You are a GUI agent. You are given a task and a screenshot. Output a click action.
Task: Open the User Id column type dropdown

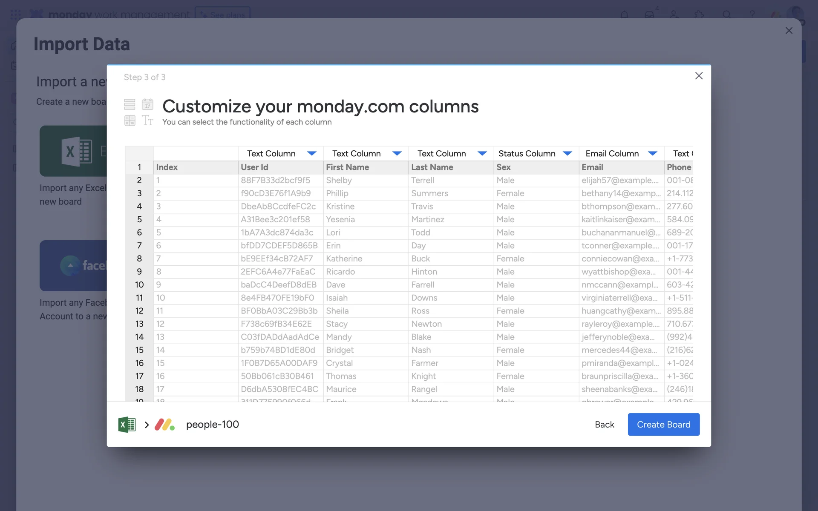[311, 153]
